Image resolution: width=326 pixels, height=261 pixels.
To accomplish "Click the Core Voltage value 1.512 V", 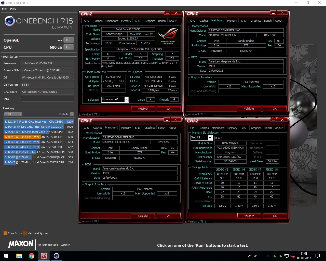I will tap(145, 43).
